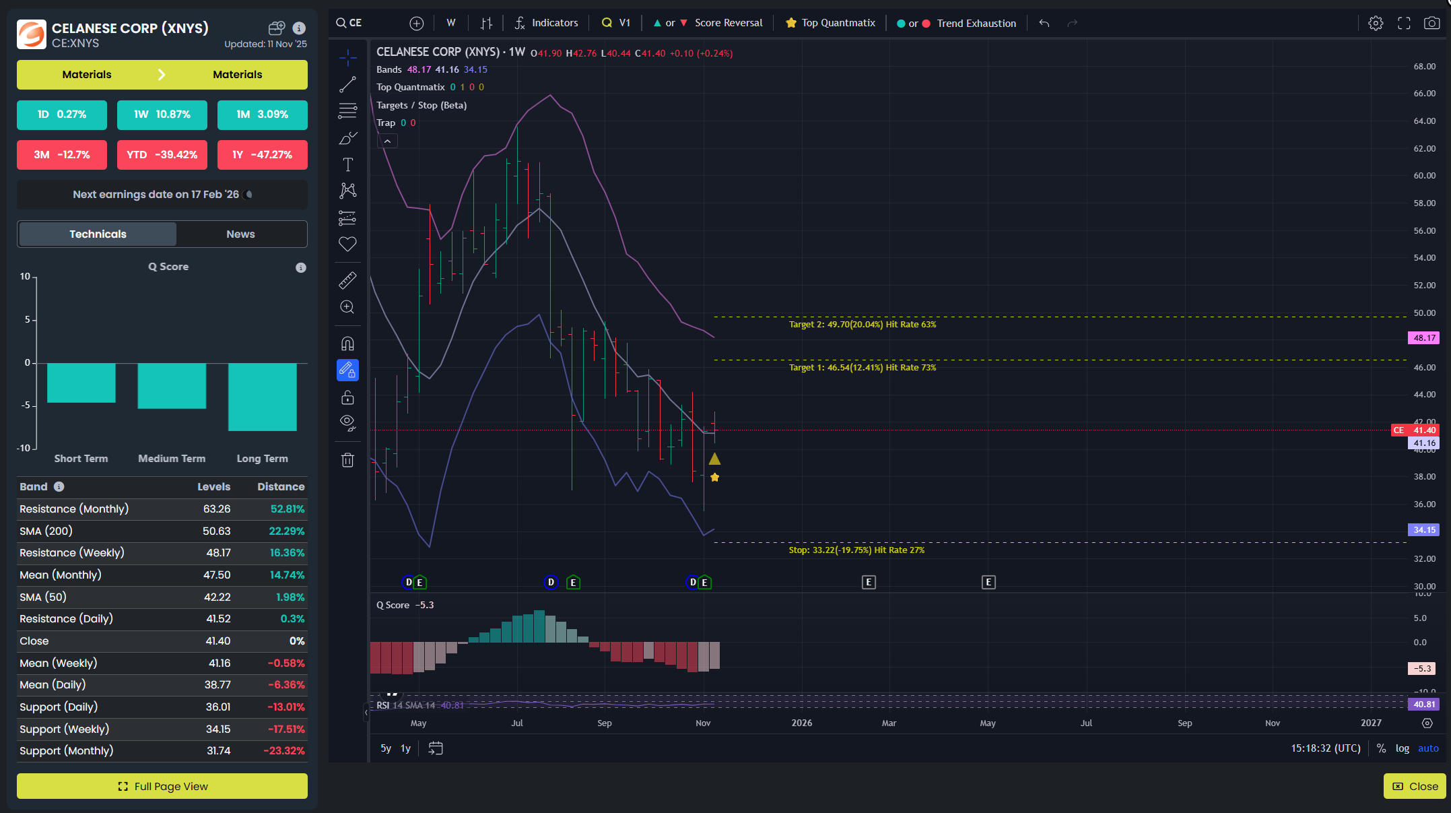The width and height of the screenshot is (1451, 813).
Task: Switch to the News tab
Action: [240, 234]
